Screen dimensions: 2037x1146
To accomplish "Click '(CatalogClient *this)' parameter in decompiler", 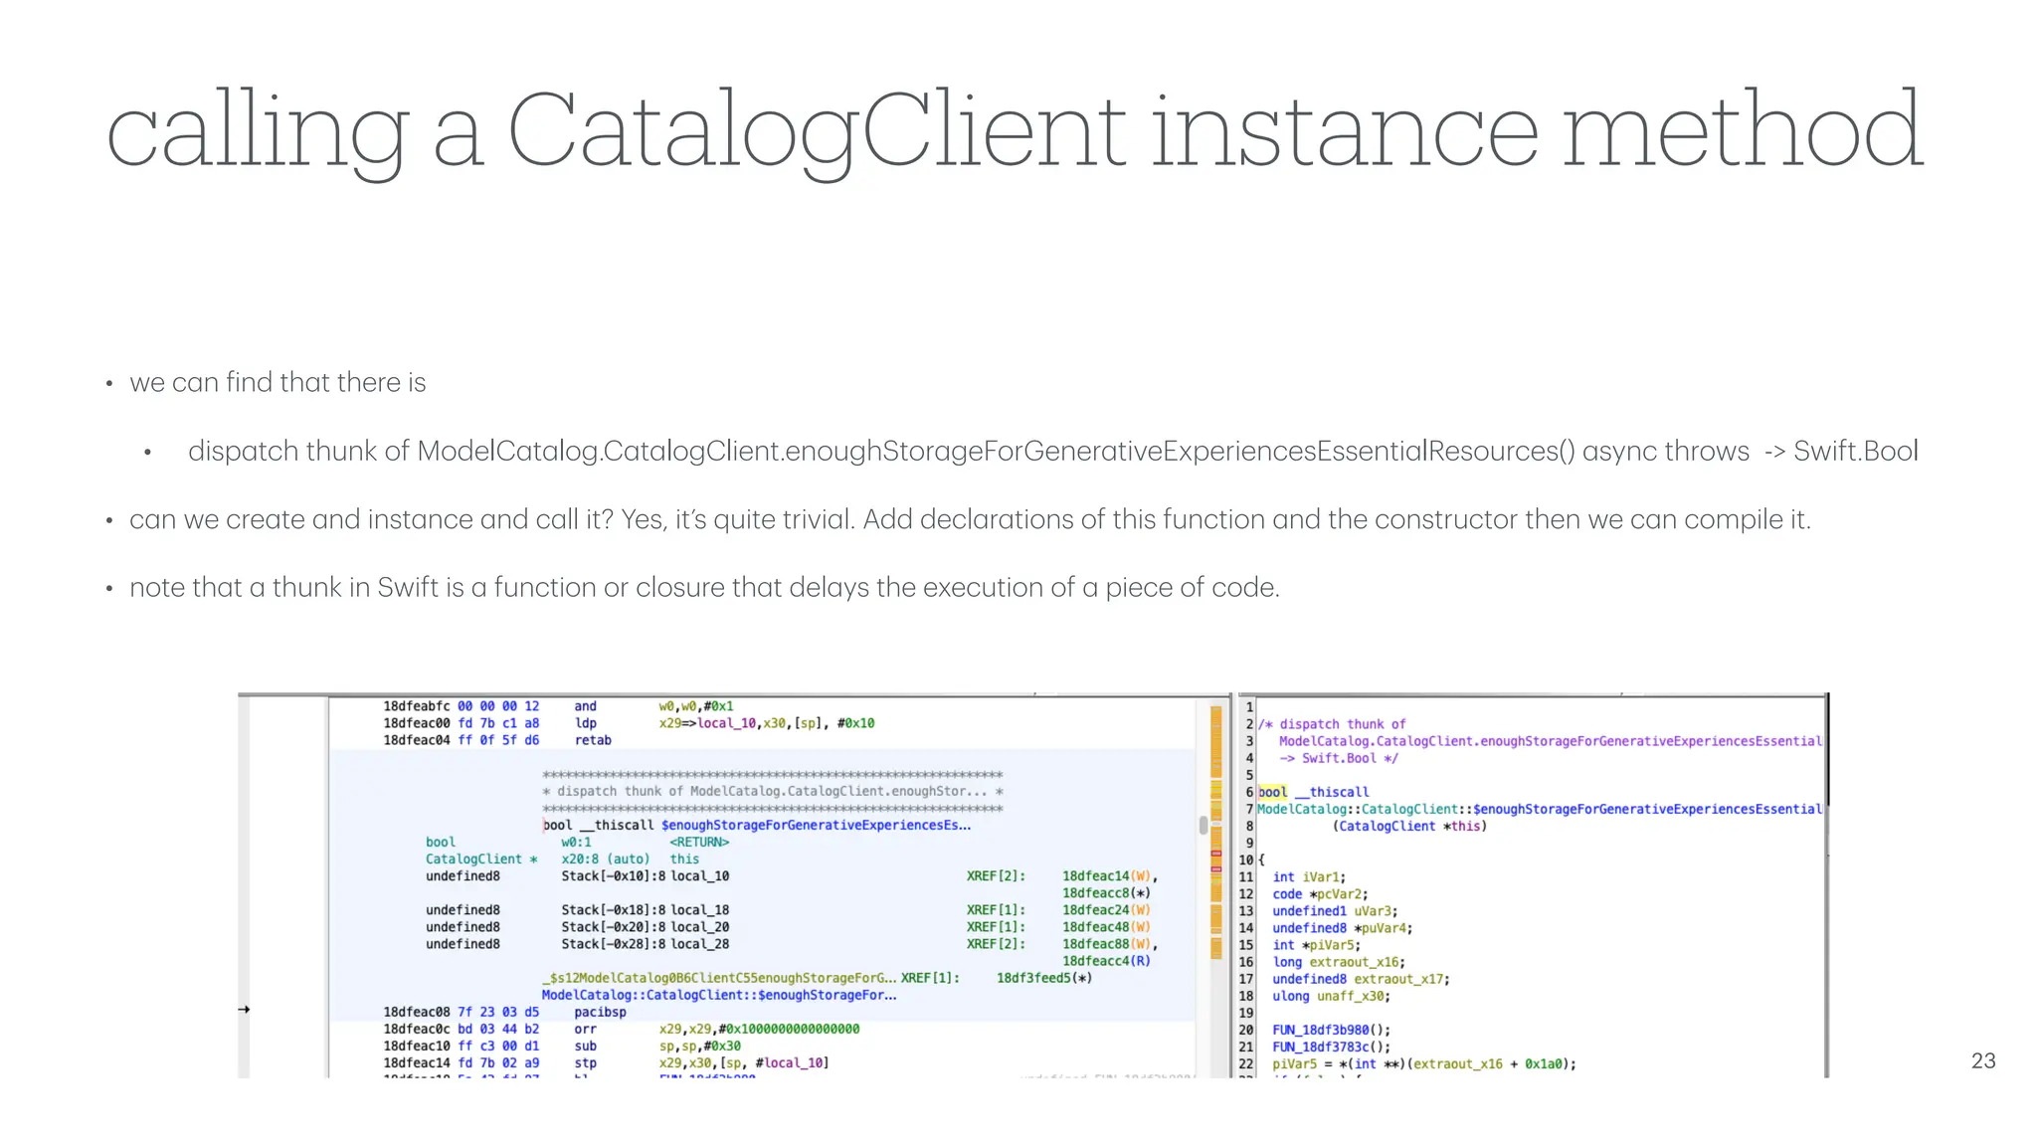I will [x=1409, y=826].
